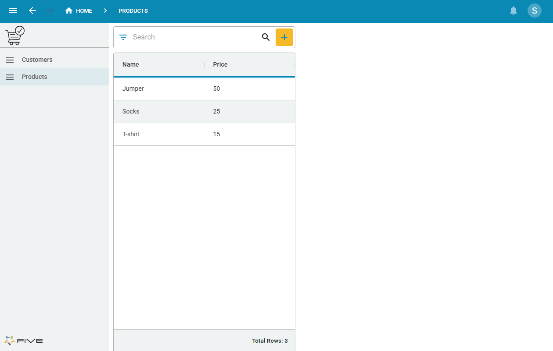Click the shopping cart logo
The image size is (553, 351).
coord(15,35)
